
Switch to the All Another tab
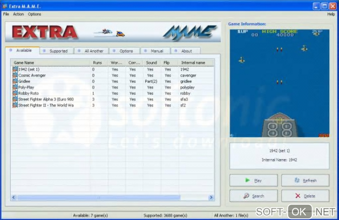pyautogui.click(x=91, y=51)
